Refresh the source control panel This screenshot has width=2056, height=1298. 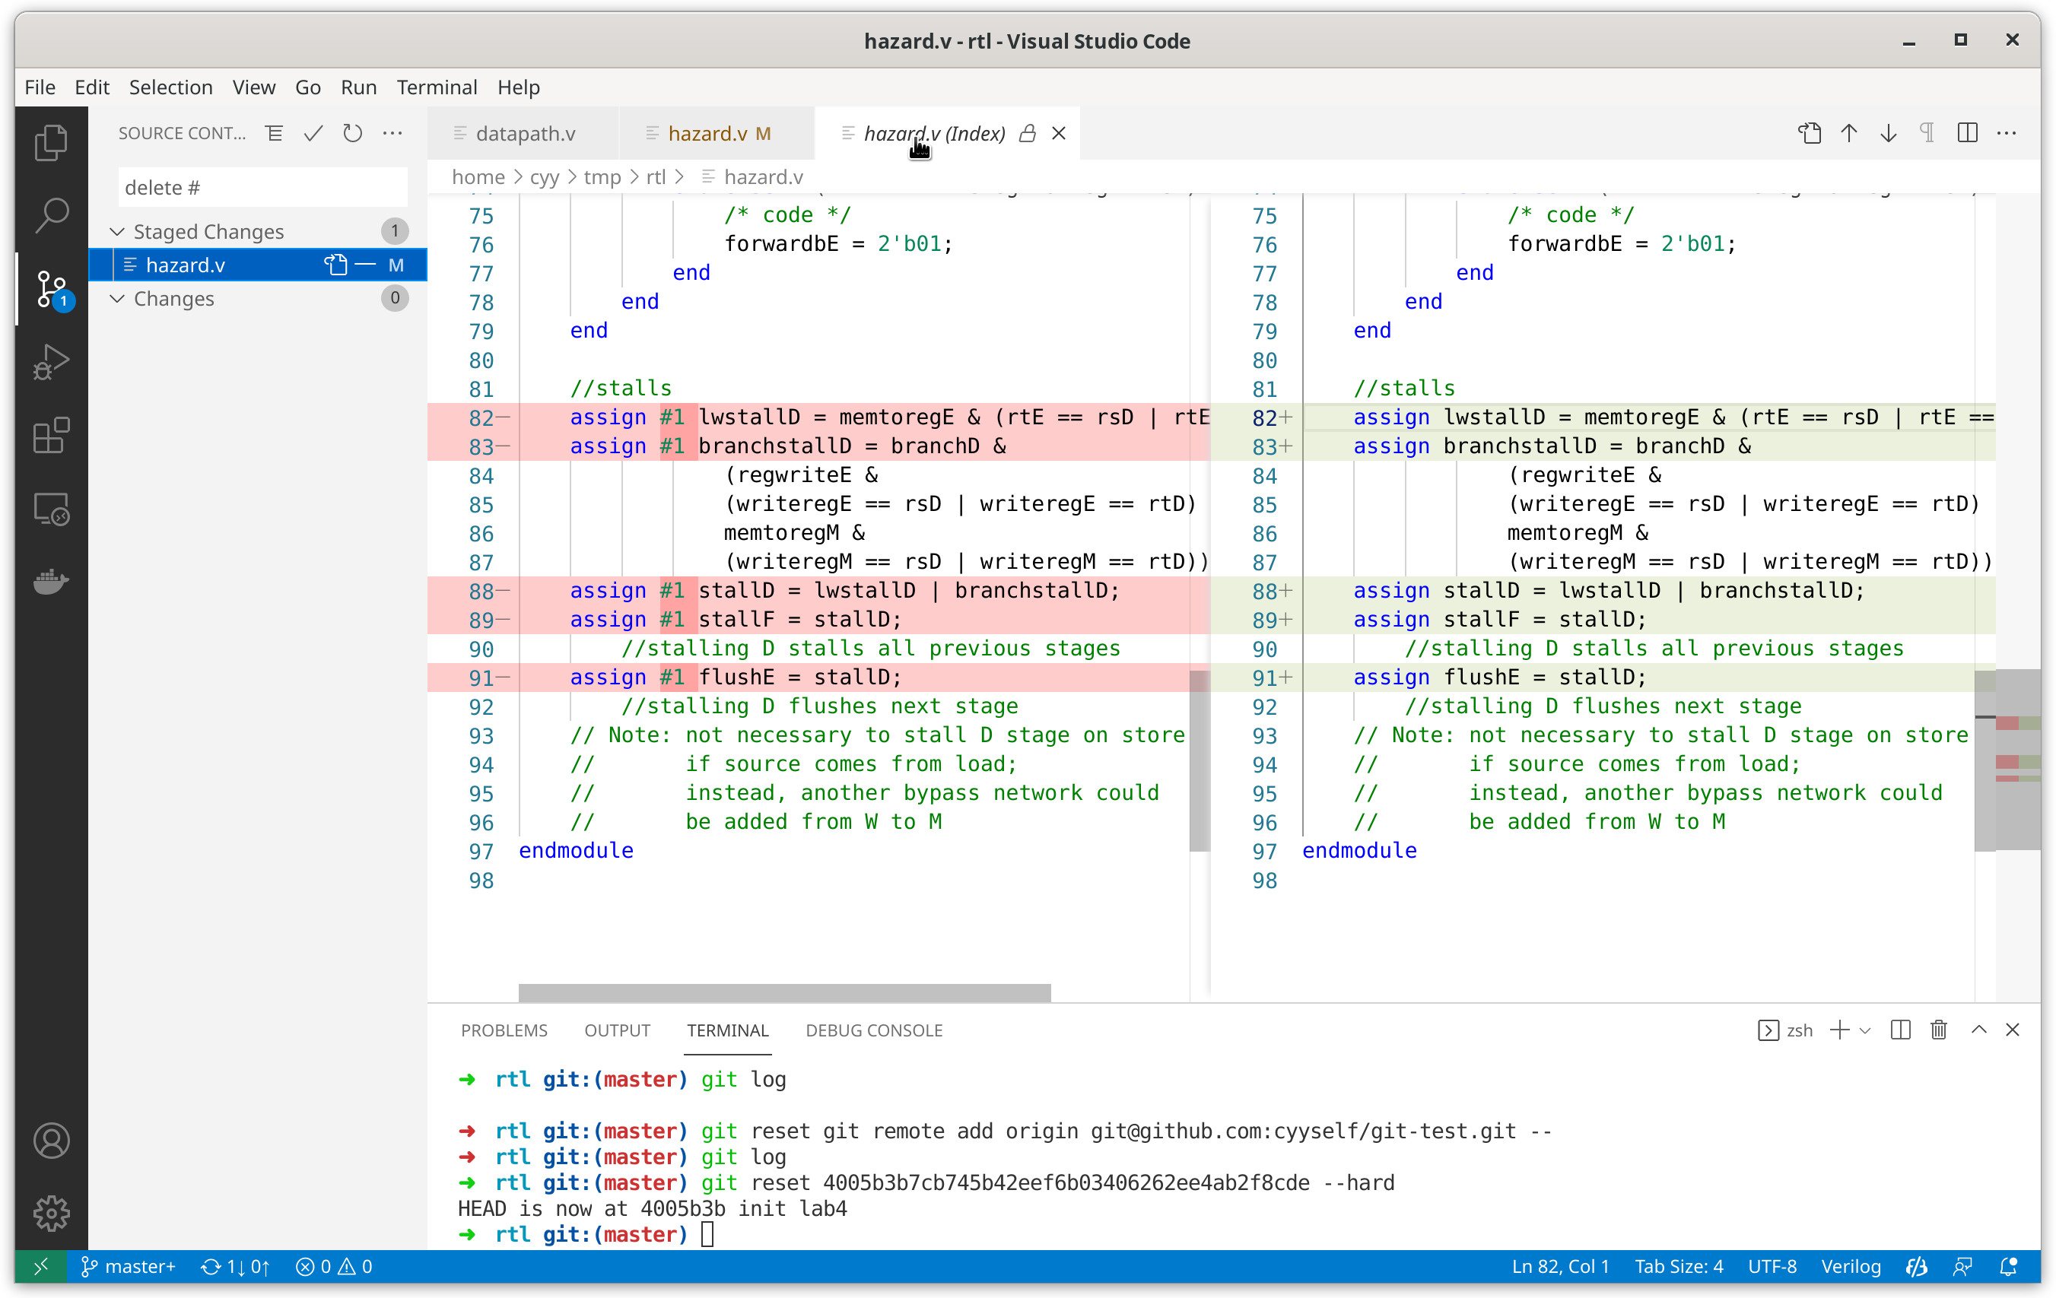click(351, 133)
